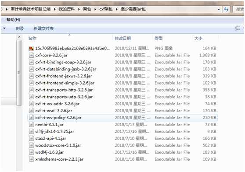This screenshot has height=172, width=245.
Task: Expand the arrow after 我的资料 in the path
Action: click(79, 9)
